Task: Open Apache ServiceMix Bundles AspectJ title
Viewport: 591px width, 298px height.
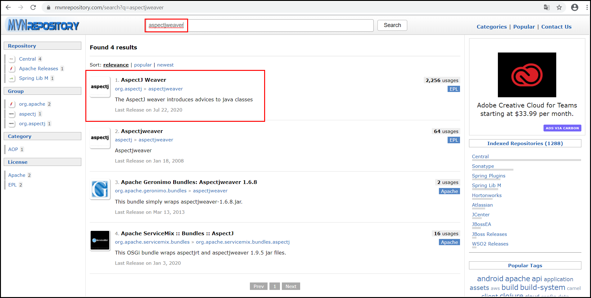Action: click(x=177, y=233)
